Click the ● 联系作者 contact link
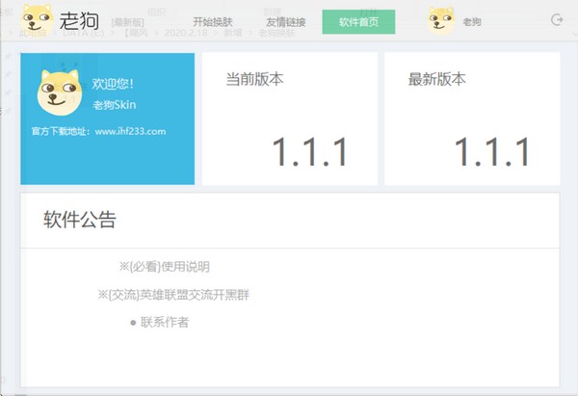 click(159, 322)
